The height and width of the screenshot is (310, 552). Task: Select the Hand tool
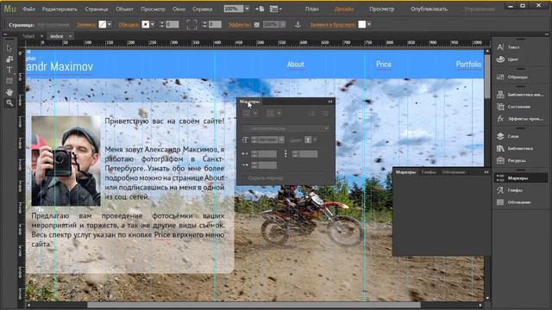[9, 92]
